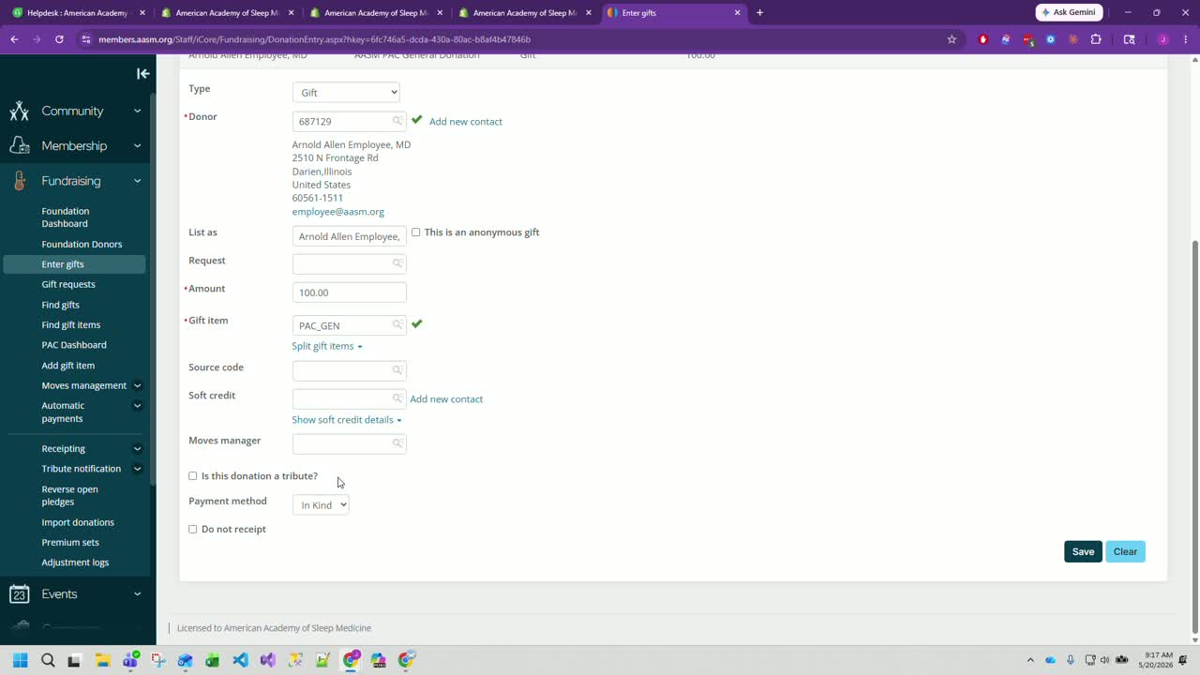Open Payment method dropdown showing In Kind
This screenshot has height=675, width=1200.
(321, 504)
